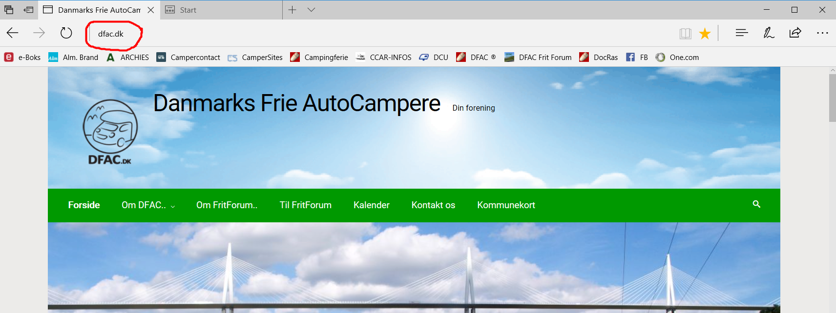Viewport: 836px width, 313px height.
Task: Open the Hub icon
Action: (742, 33)
